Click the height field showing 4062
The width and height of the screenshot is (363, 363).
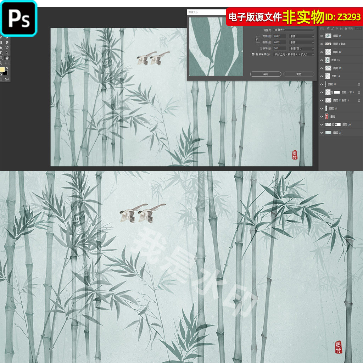click(x=280, y=43)
